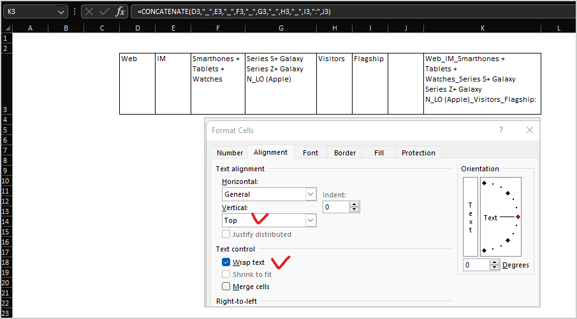Image resolution: width=577 pixels, height=319 pixels.
Task: Click cell with Smarthones + Tablets + Watches
Action: pyautogui.click(x=218, y=84)
